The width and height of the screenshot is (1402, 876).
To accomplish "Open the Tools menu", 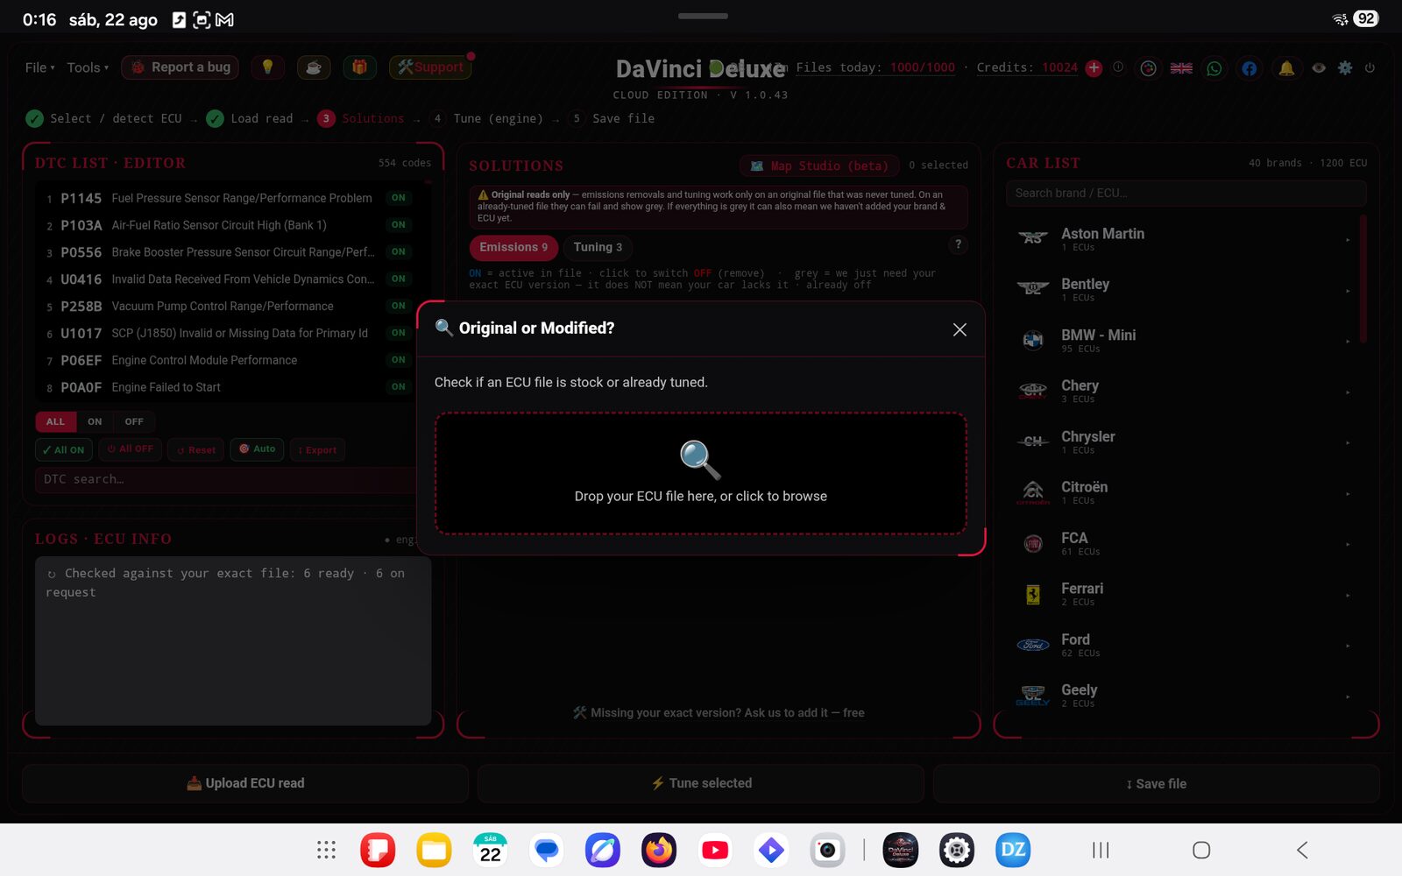I will coord(88,67).
